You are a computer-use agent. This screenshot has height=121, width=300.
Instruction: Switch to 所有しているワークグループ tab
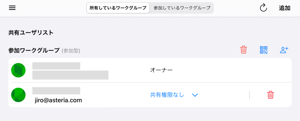[118, 8]
